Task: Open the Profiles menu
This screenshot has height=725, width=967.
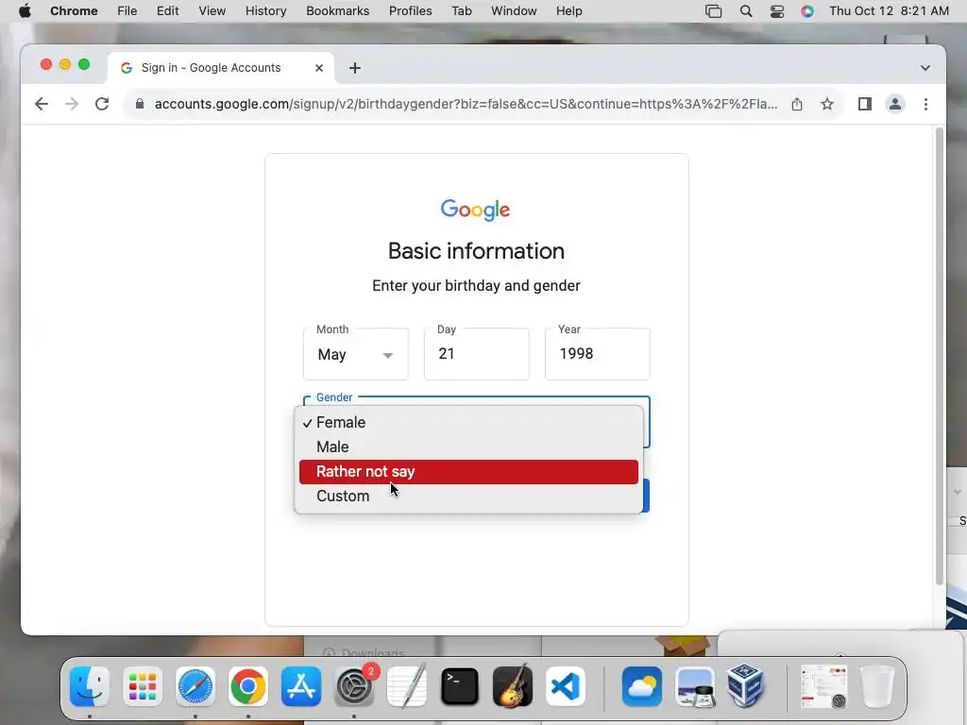Action: 410,11
